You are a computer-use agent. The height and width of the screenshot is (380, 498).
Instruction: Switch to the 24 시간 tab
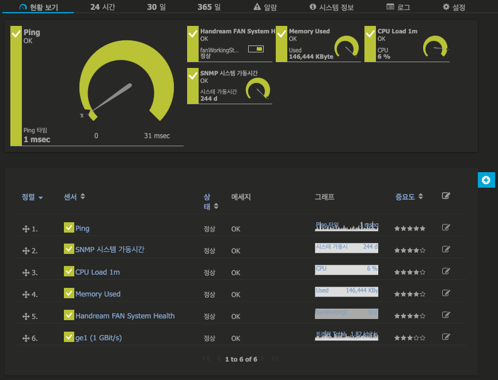pyautogui.click(x=102, y=7)
